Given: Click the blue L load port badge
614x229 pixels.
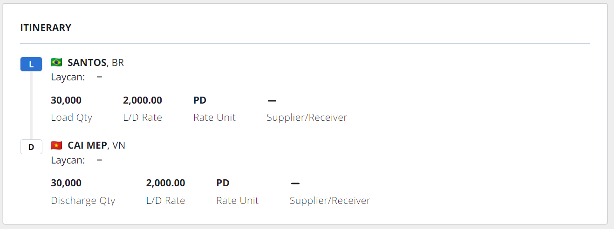Looking at the screenshot, I should (31, 64).
